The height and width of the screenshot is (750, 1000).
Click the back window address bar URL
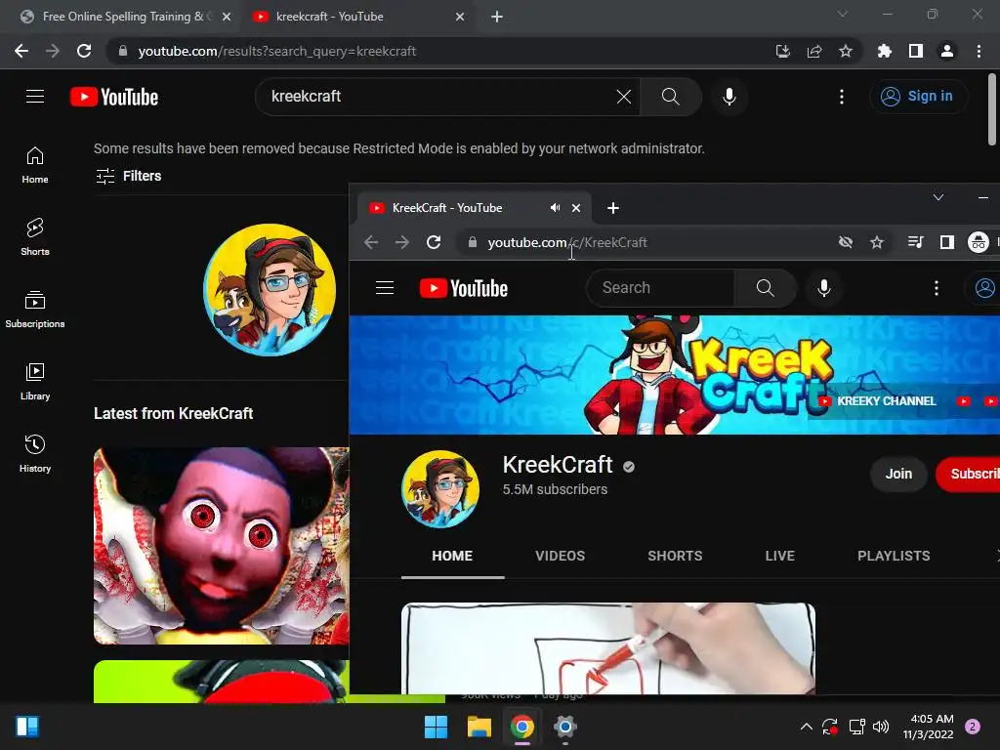click(x=276, y=51)
